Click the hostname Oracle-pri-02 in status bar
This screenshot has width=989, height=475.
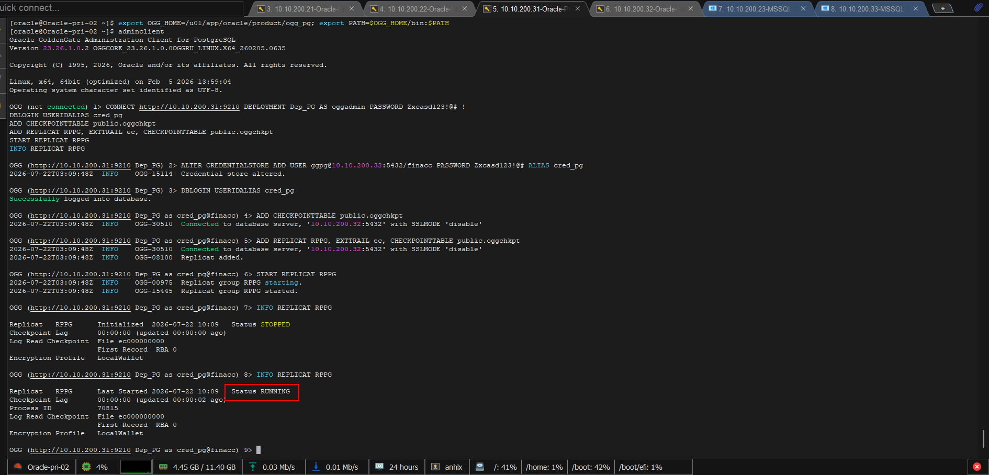48,467
